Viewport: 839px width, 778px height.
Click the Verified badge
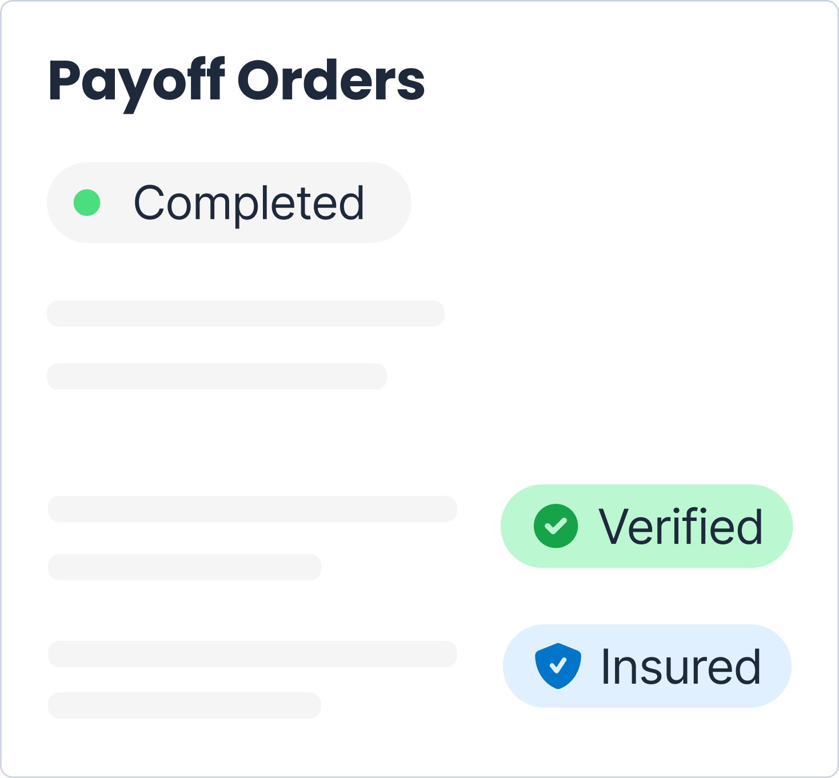(x=646, y=526)
